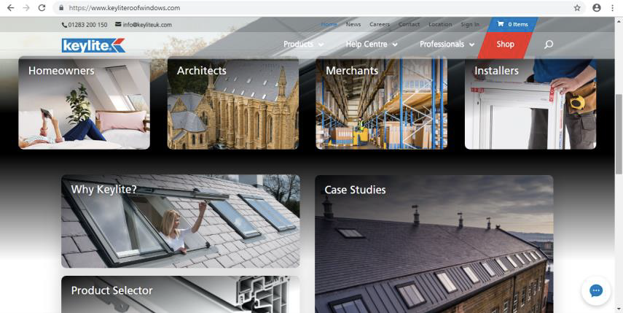
Task: Open the Homeowners card
Action: (x=85, y=103)
